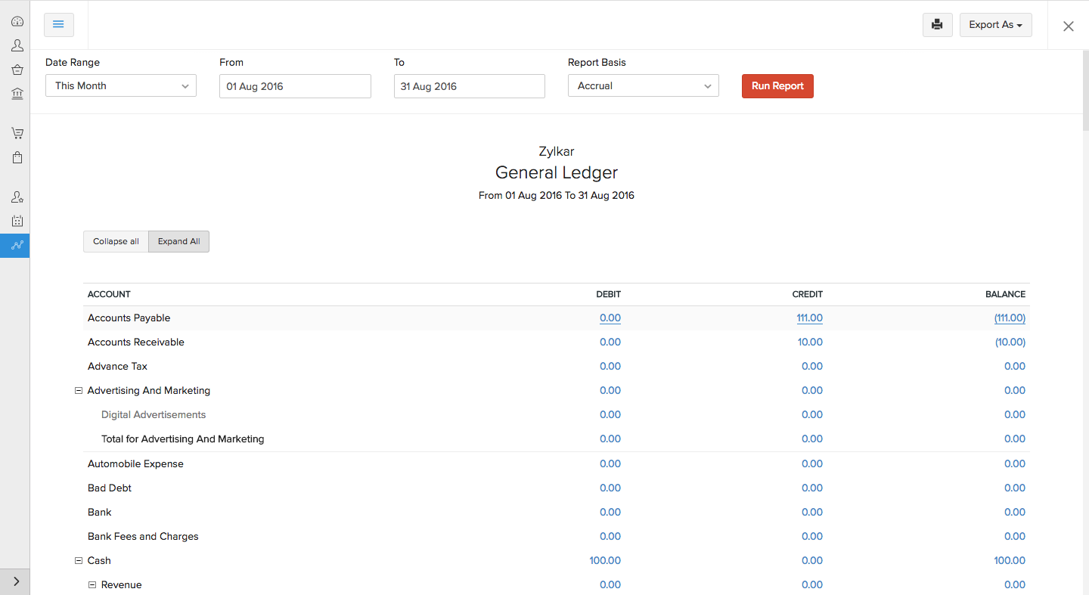The image size is (1089, 595).
Task: Toggle the hamburger menu button
Action: click(58, 25)
